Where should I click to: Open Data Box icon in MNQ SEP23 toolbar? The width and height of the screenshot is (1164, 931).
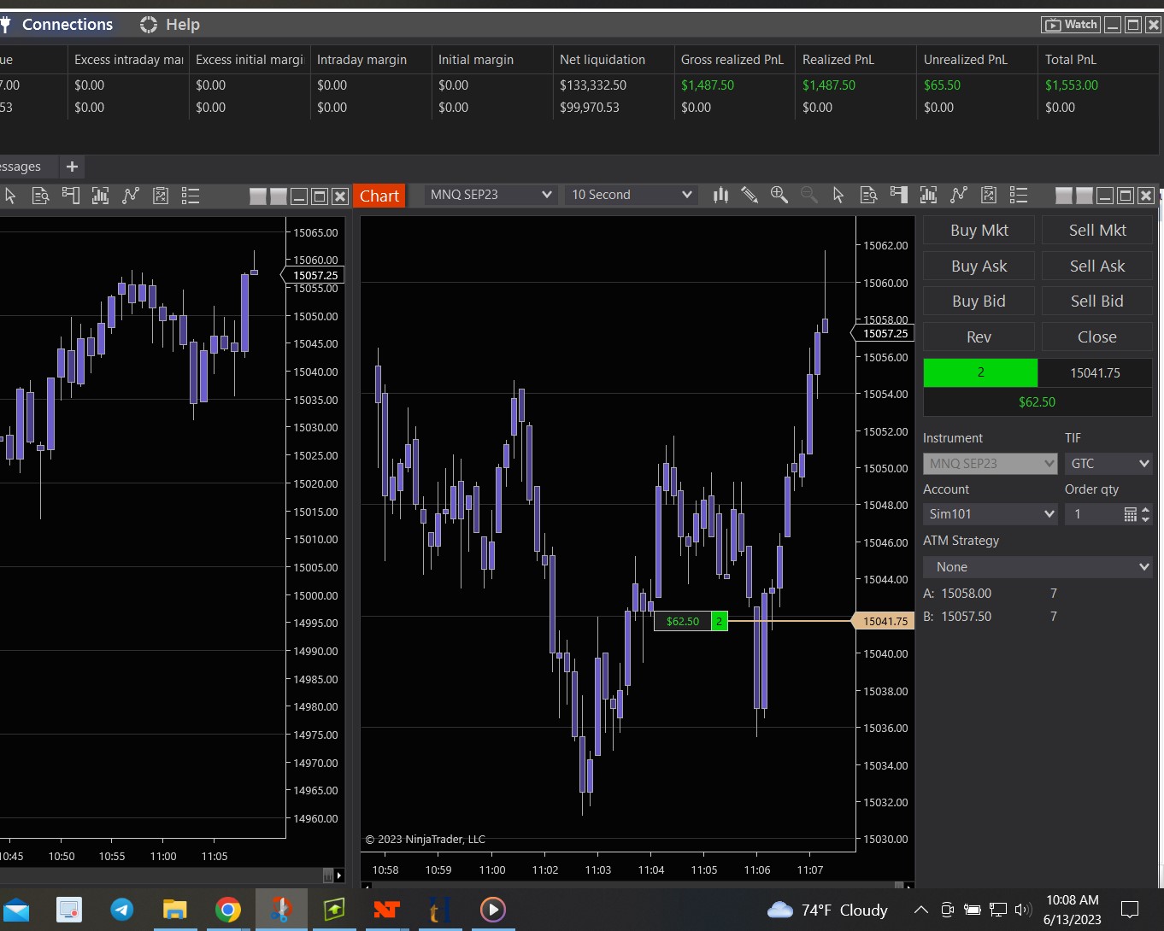click(x=868, y=195)
